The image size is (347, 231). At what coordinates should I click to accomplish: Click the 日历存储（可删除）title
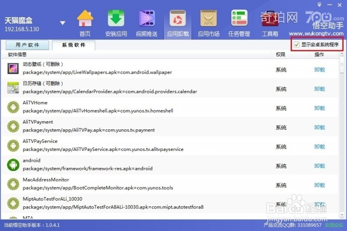point(43,83)
